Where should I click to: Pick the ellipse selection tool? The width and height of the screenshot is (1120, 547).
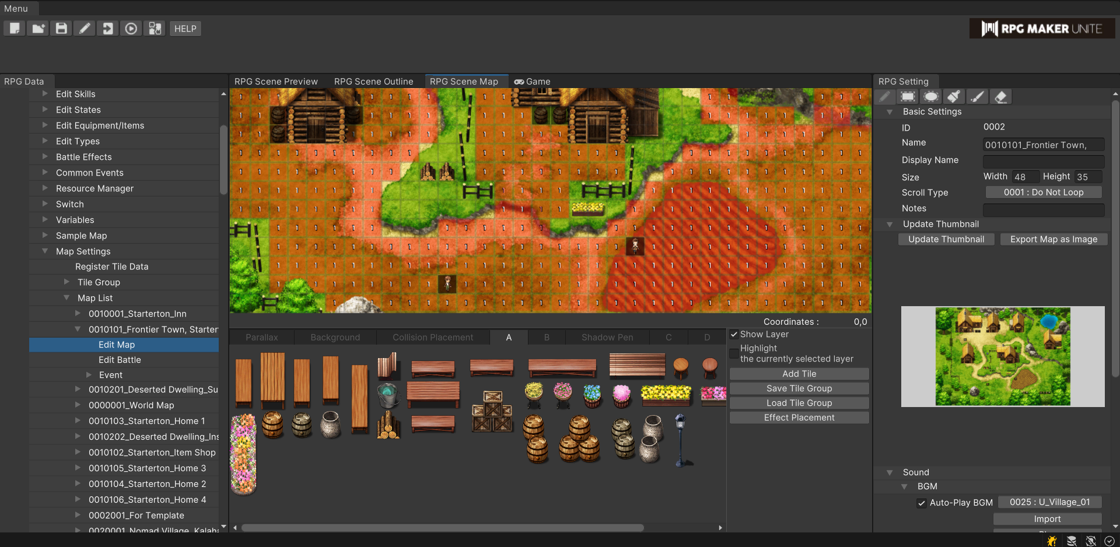(x=931, y=96)
